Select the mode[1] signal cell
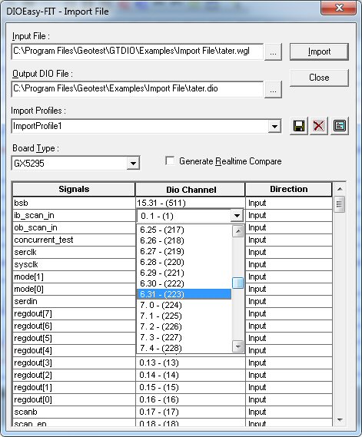This screenshot has width=362, height=437. pos(74,276)
